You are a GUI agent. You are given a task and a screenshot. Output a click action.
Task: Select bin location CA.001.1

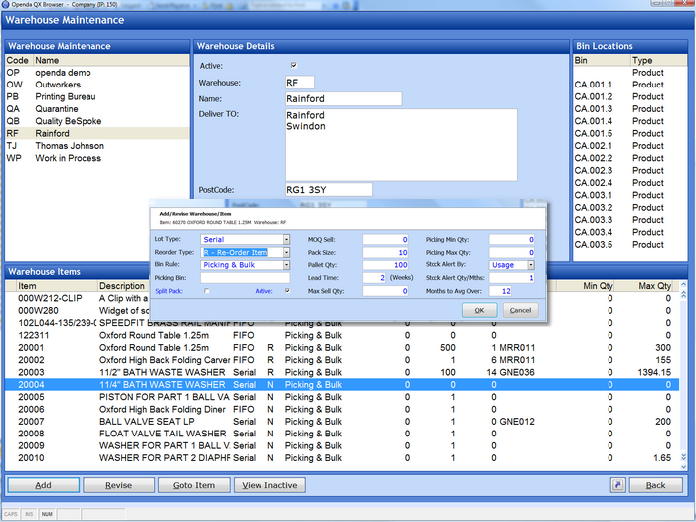[x=629, y=85]
